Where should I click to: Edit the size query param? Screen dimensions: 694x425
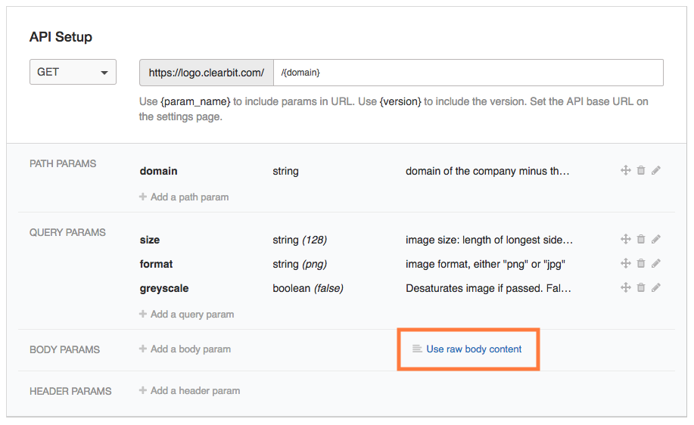click(x=656, y=240)
